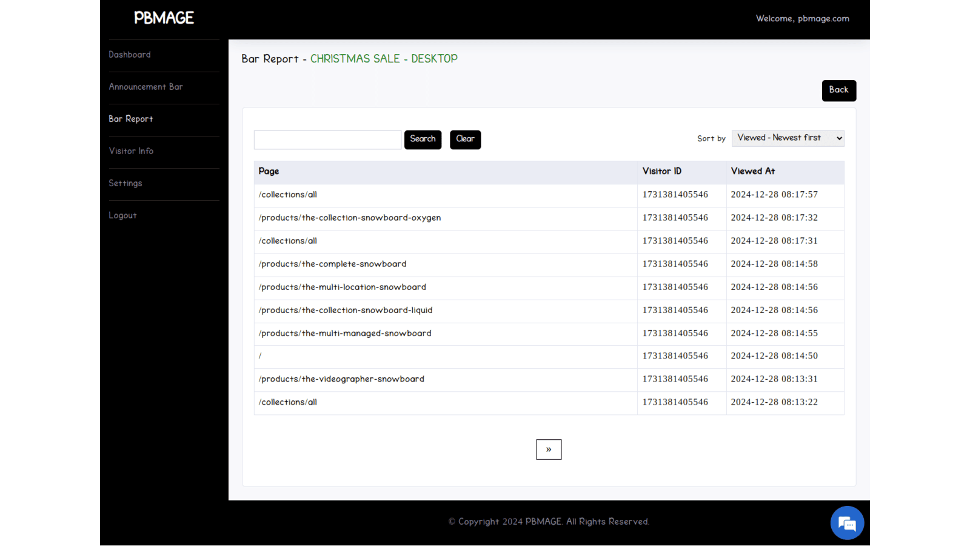This screenshot has height=546, width=970.
Task: Go to next page with » button
Action: point(549,450)
